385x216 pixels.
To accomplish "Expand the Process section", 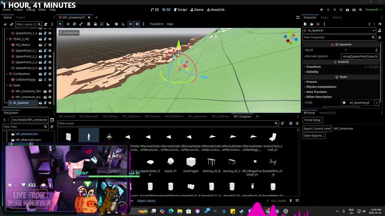I will (342, 82).
